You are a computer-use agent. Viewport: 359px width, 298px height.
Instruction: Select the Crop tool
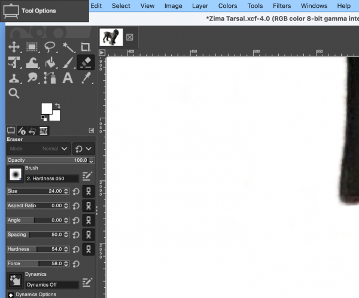pos(86,47)
